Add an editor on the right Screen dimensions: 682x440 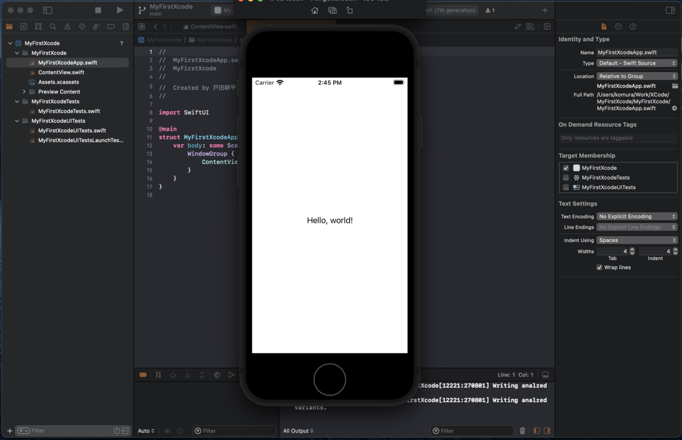point(547,26)
